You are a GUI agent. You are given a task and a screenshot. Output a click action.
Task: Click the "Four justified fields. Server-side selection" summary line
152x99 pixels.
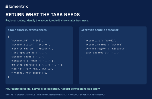click(53, 89)
